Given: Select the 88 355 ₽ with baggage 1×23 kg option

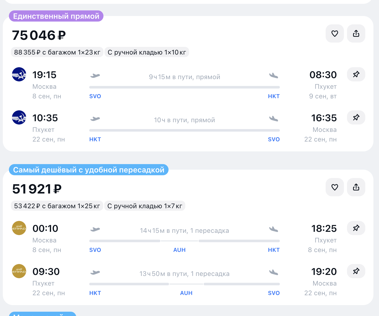Looking at the screenshot, I should [x=57, y=52].
